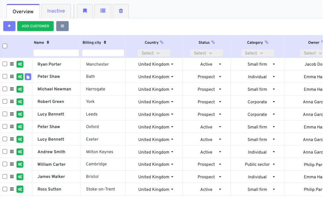323x197 pixels.
Task: Open row menu icon for Andrew Smith
Action: 12,152
